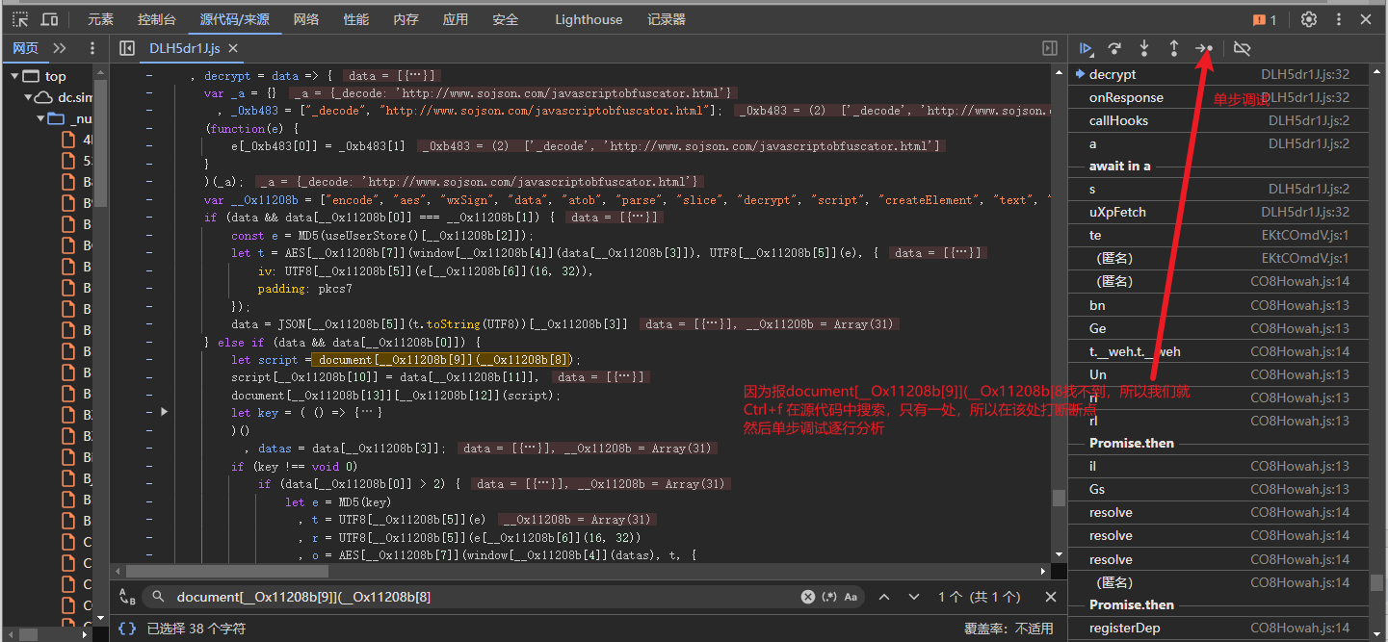The height and width of the screenshot is (642, 1388).
Task: Select the callHooks call stack frame
Action: [1218, 120]
